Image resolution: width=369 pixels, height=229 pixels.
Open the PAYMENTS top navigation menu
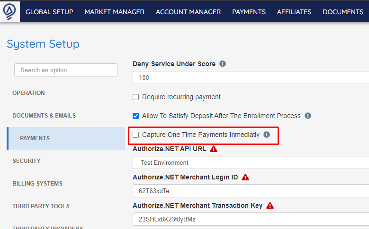(249, 12)
